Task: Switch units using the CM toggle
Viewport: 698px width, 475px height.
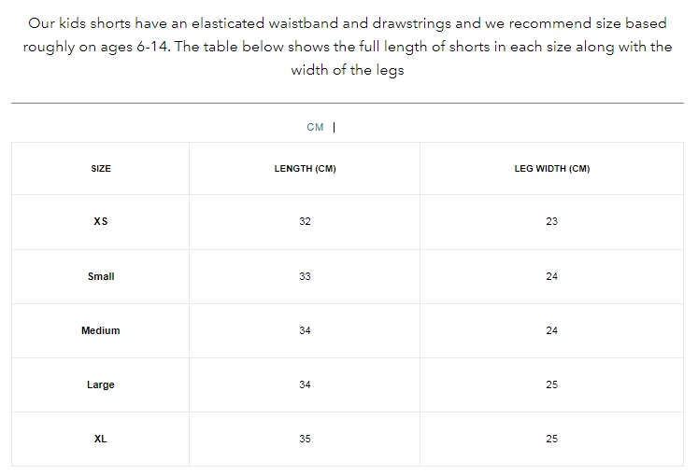Action: tap(315, 127)
